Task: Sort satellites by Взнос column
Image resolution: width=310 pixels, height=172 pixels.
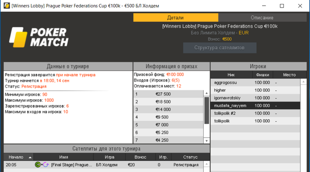Action: 140,157
